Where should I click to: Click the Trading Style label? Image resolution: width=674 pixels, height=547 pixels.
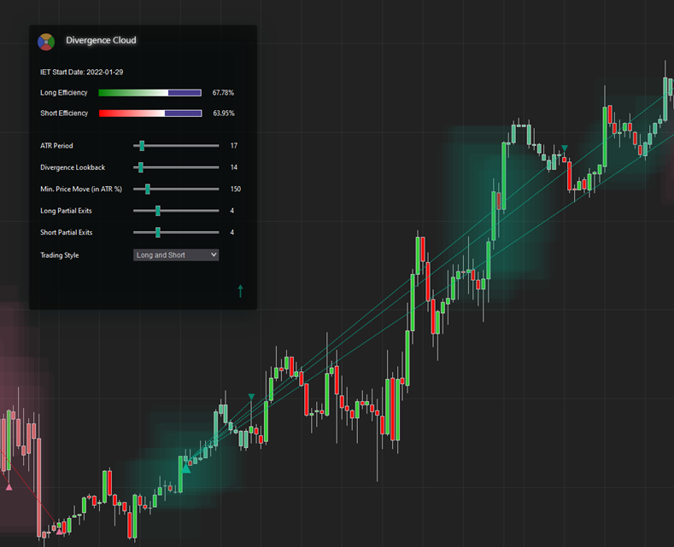click(59, 255)
